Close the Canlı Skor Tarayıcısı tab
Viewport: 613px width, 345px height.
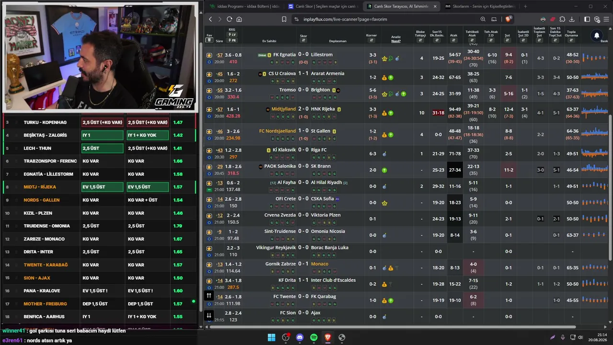click(435, 6)
